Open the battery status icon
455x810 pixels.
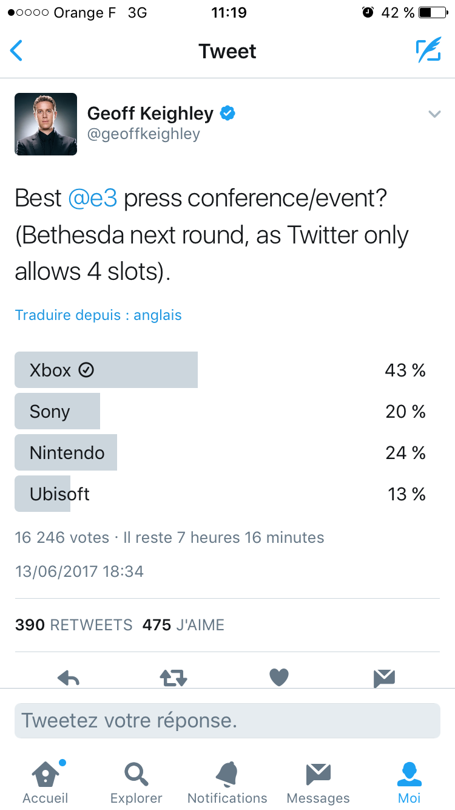tap(433, 13)
